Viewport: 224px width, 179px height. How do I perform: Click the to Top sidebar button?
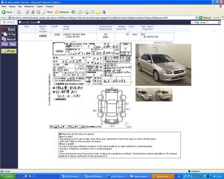pos(9,34)
